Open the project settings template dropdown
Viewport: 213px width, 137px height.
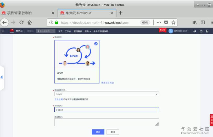(x=107, y=94)
